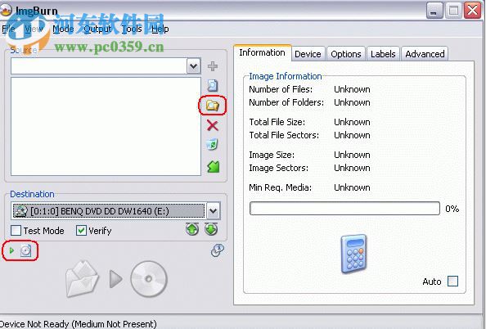Click the empty source file list

(x=106, y=126)
